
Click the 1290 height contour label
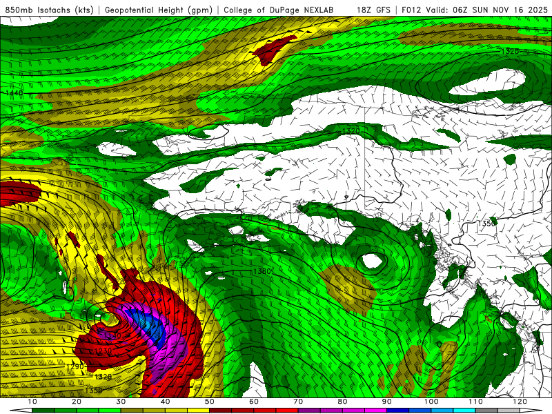[x=75, y=366]
